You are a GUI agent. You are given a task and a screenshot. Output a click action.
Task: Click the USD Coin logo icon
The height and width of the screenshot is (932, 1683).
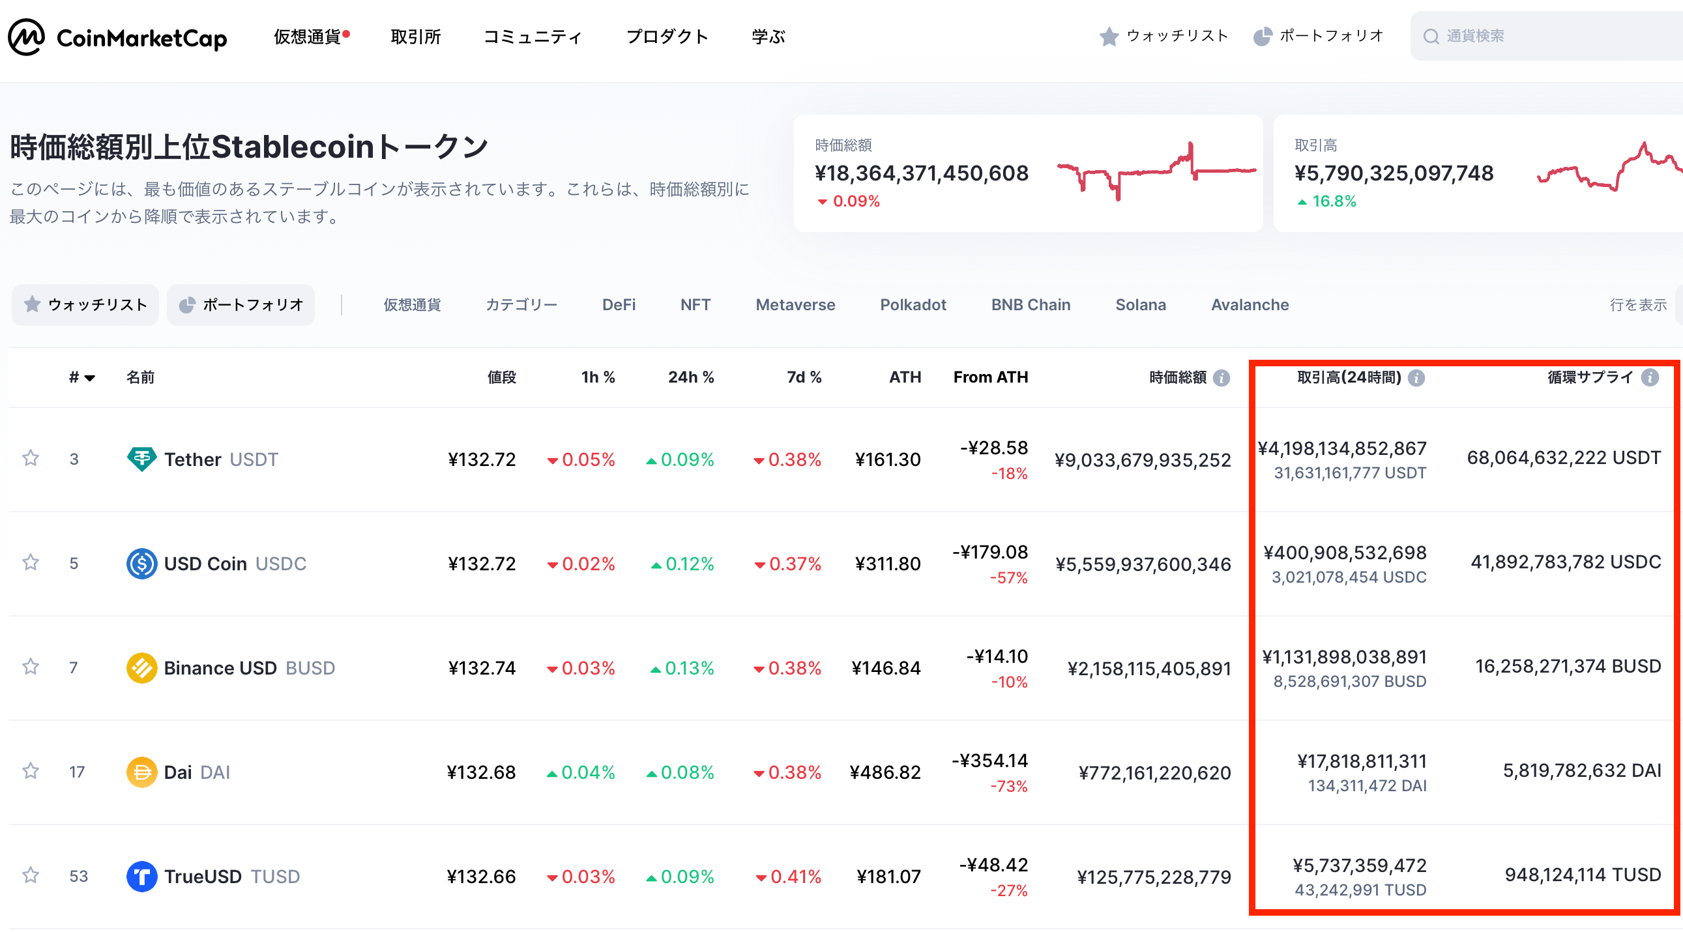(141, 564)
